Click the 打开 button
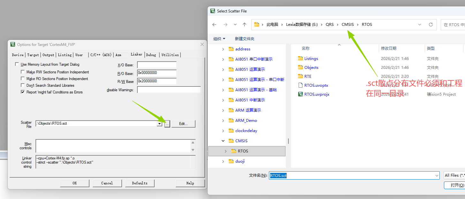Viewport: 465px width, 199px height. pyautogui.click(x=455, y=185)
